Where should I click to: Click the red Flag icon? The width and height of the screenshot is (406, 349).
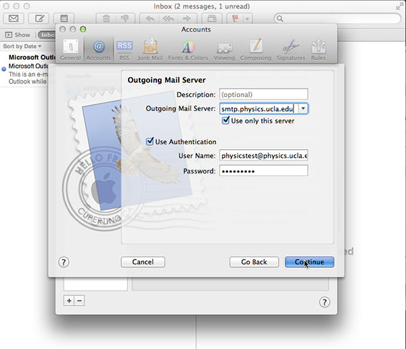click(235, 18)
